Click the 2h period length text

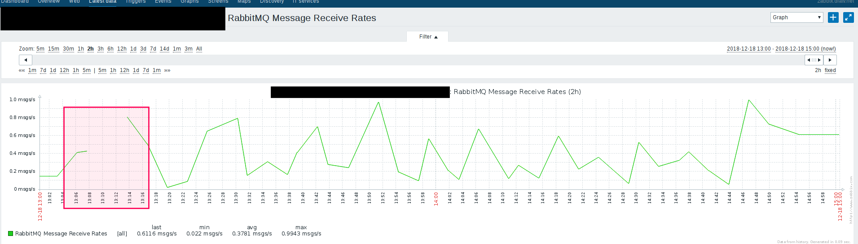coord(818,70)
